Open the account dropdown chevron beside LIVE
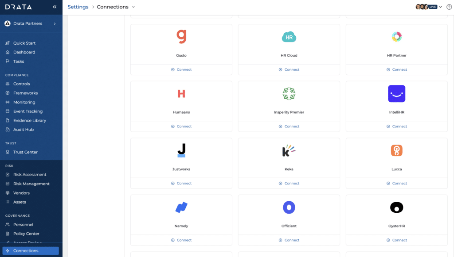The image size is (454, 257). pyautogui.click(x=440, y=7)
